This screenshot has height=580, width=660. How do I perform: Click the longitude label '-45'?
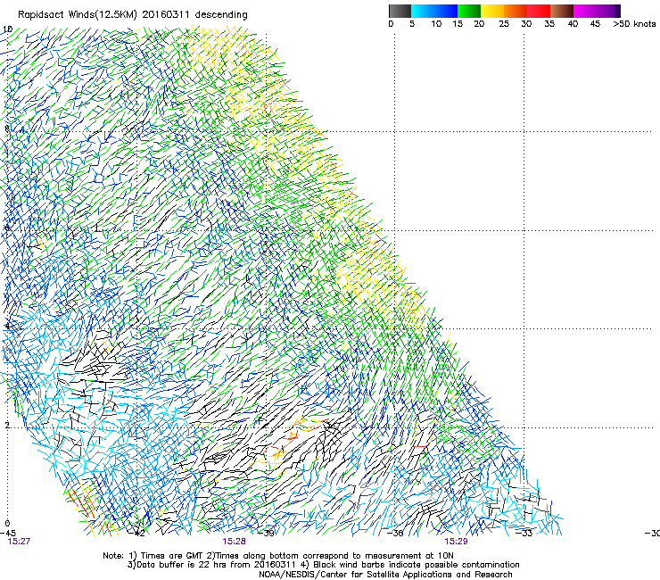click(x=8, y=534)
